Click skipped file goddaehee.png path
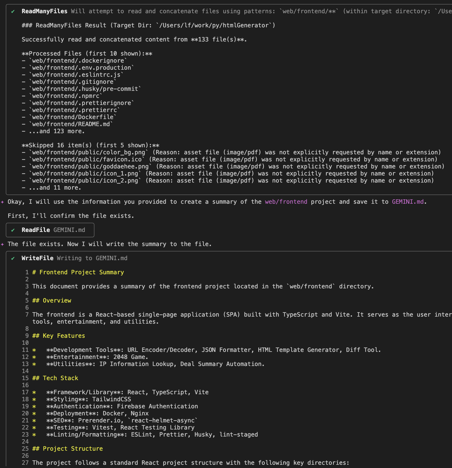The image size is (452, 468). [90, 166]
